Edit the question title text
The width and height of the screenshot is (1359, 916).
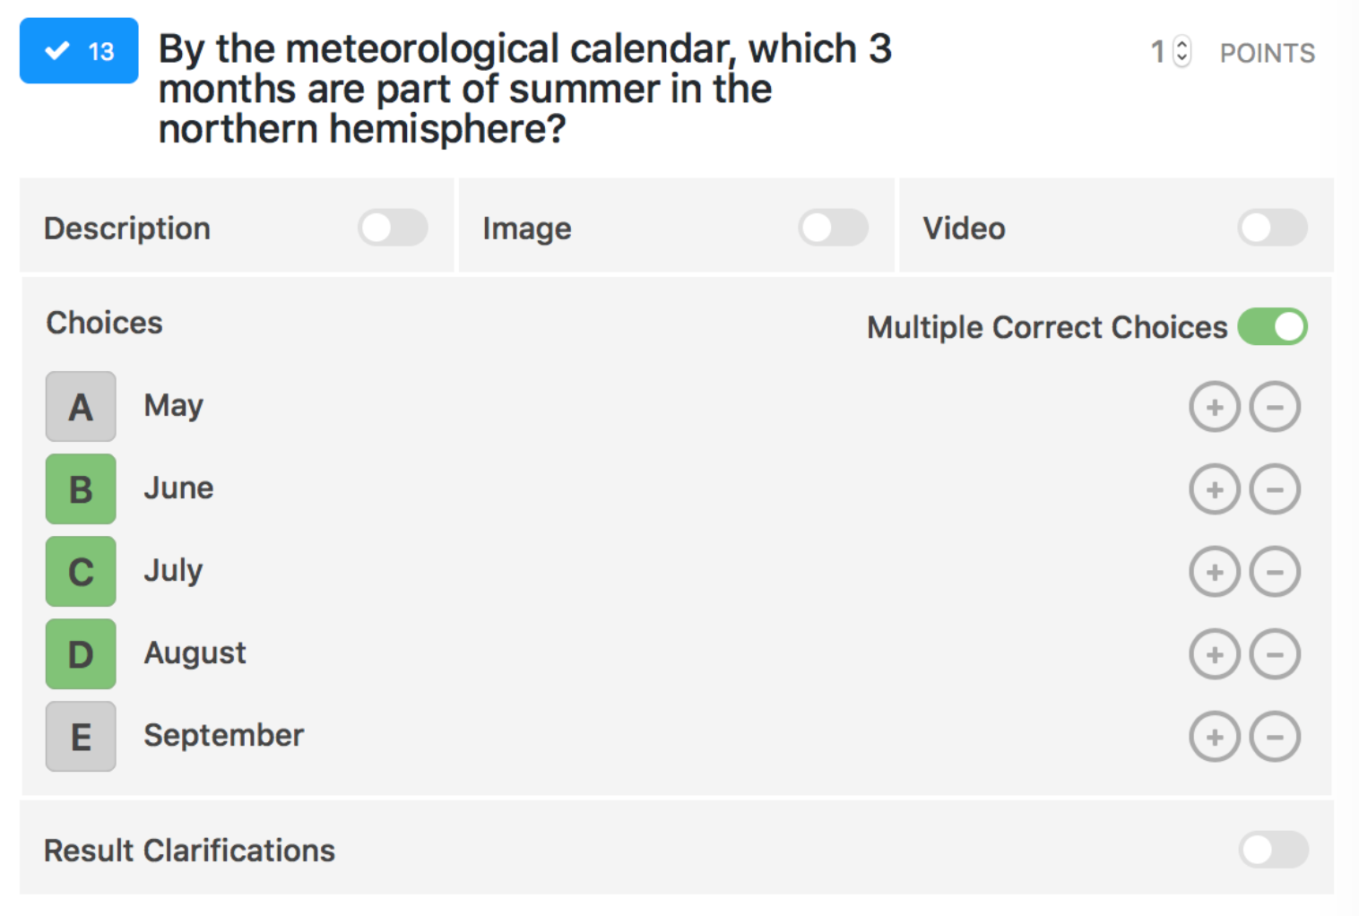click(524, 89)
